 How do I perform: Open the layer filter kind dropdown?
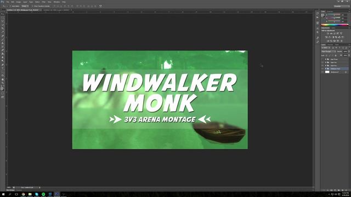[x=326, y=48]
